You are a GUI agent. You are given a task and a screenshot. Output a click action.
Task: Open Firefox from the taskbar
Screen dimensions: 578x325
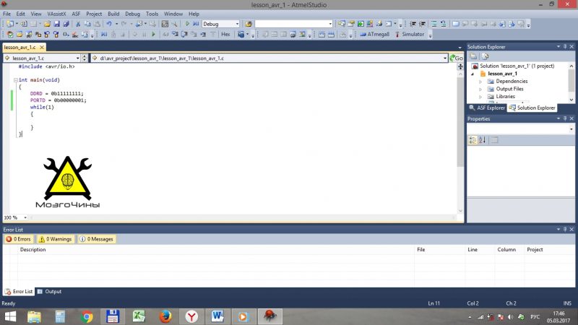[x=165, y=316]
